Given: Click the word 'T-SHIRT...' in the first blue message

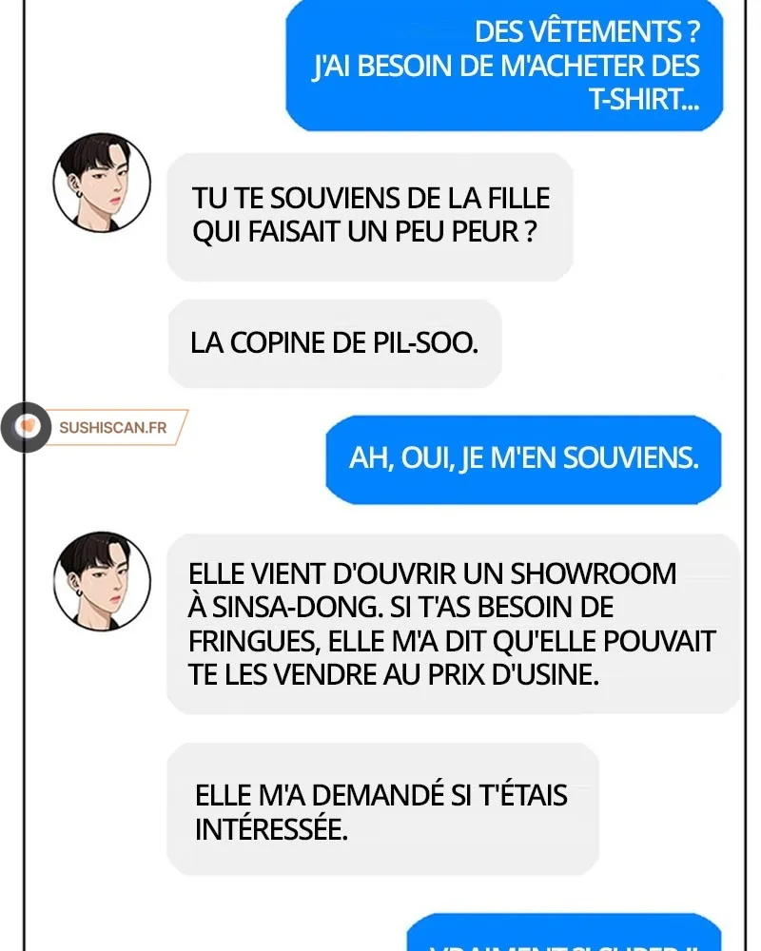Looking at the screenshot, I should tap(644, 100).
